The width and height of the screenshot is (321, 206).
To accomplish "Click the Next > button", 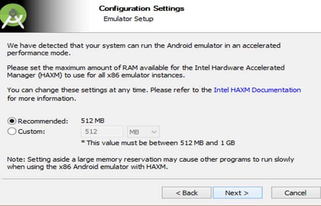I will (x=238, y=193).
